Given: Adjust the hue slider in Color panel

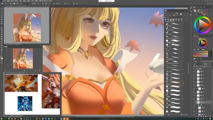Looking at the screenshot, I should coord(202,10).
